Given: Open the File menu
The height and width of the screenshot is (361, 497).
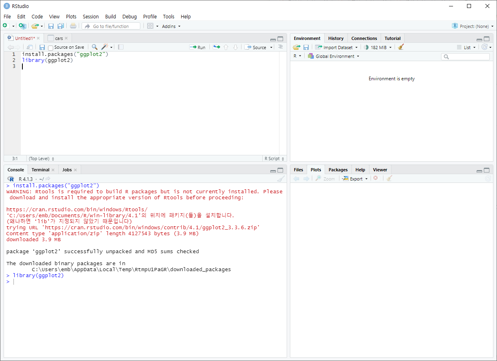Looking at the screenshot, I should 7,16.
